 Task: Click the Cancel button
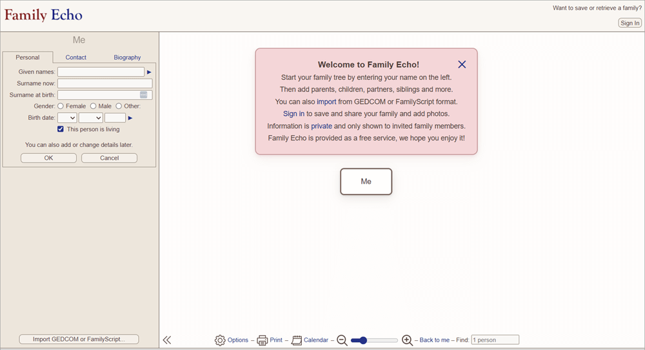click(110, 158)
